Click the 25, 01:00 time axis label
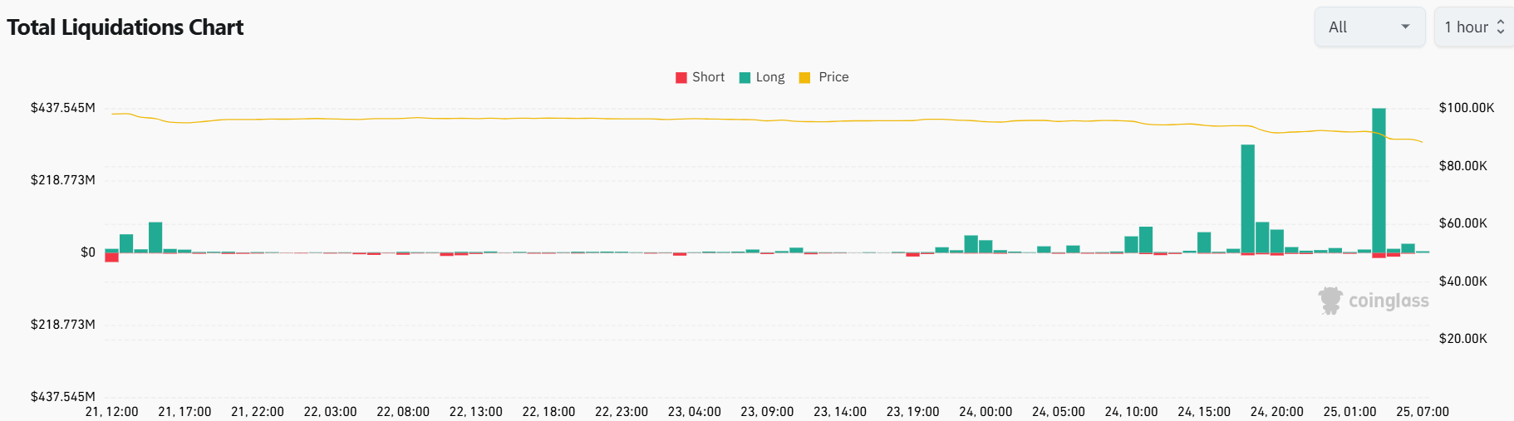Screen dimensions: 1514x421 [1349, 412]
